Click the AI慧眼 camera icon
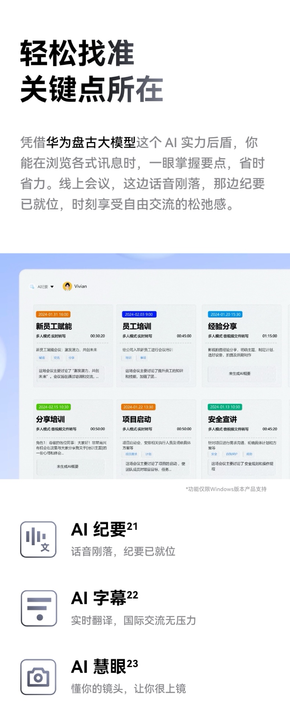 click(38, 677)
